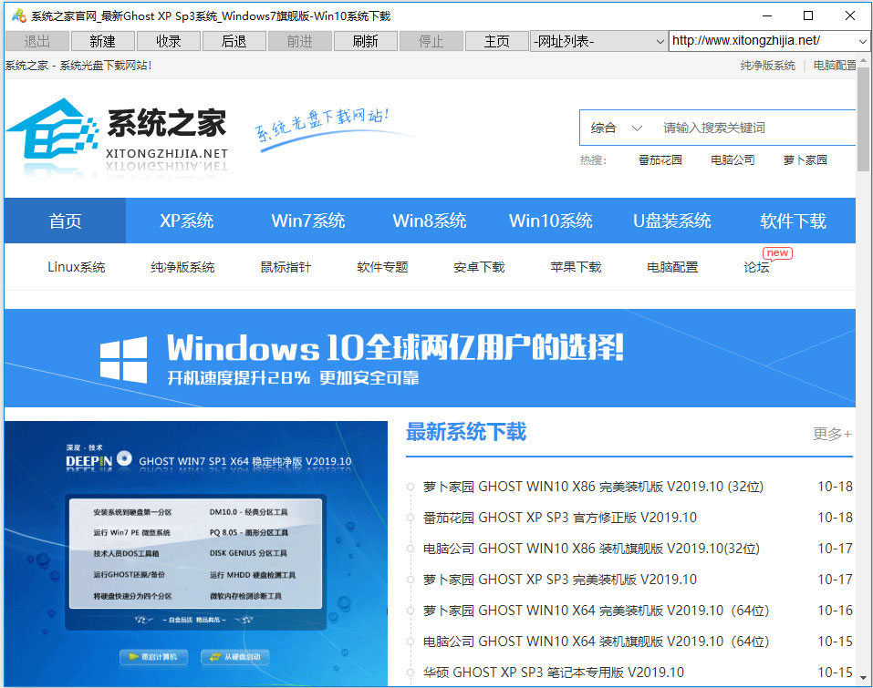Open 华硕 GHOST XP SP3 笔记本专用版 link

554,673
